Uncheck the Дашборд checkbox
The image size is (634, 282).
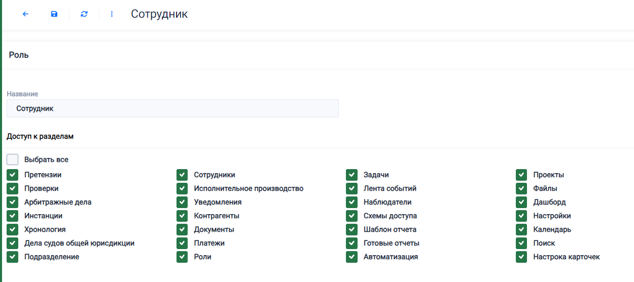[x=521, y=202]
